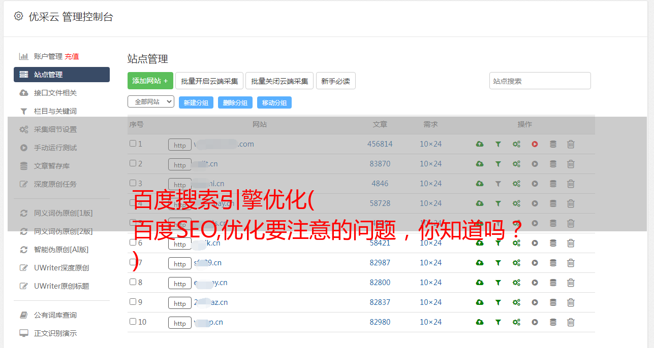654x348 pixels.
Task: Focus the 站点搜索 search field
Action: [x=540, y=81]
